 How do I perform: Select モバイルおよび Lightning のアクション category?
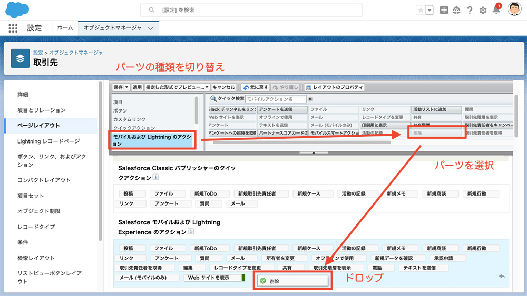click(152, 140)
